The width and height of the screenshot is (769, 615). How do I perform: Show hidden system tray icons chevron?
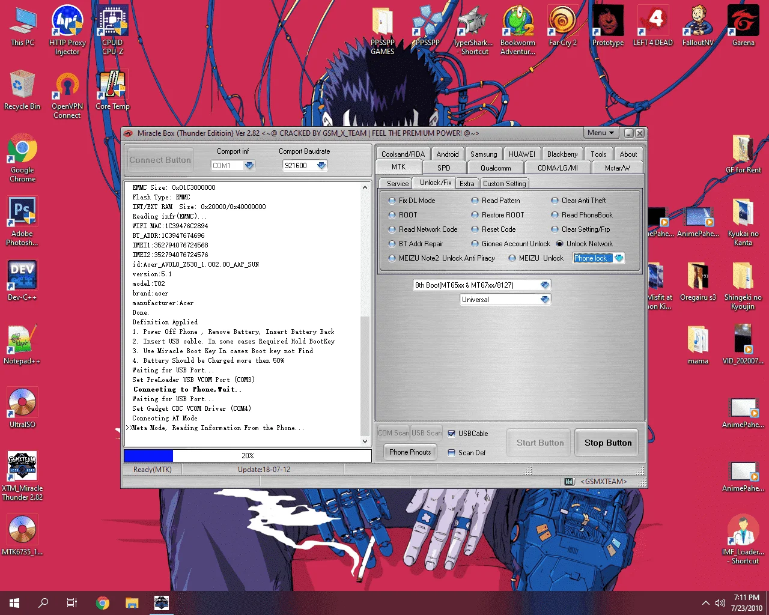pos(705,603)
